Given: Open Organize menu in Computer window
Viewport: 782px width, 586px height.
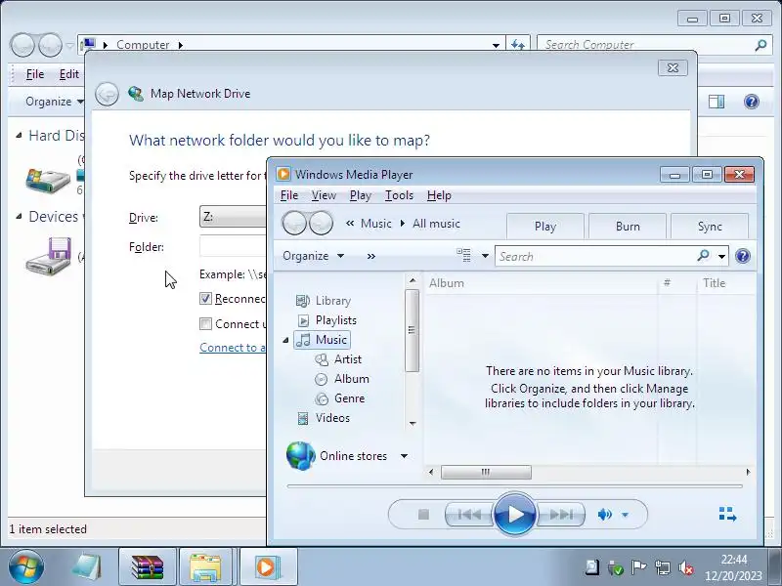Looking at the screenshot, I should coord(54,102).
